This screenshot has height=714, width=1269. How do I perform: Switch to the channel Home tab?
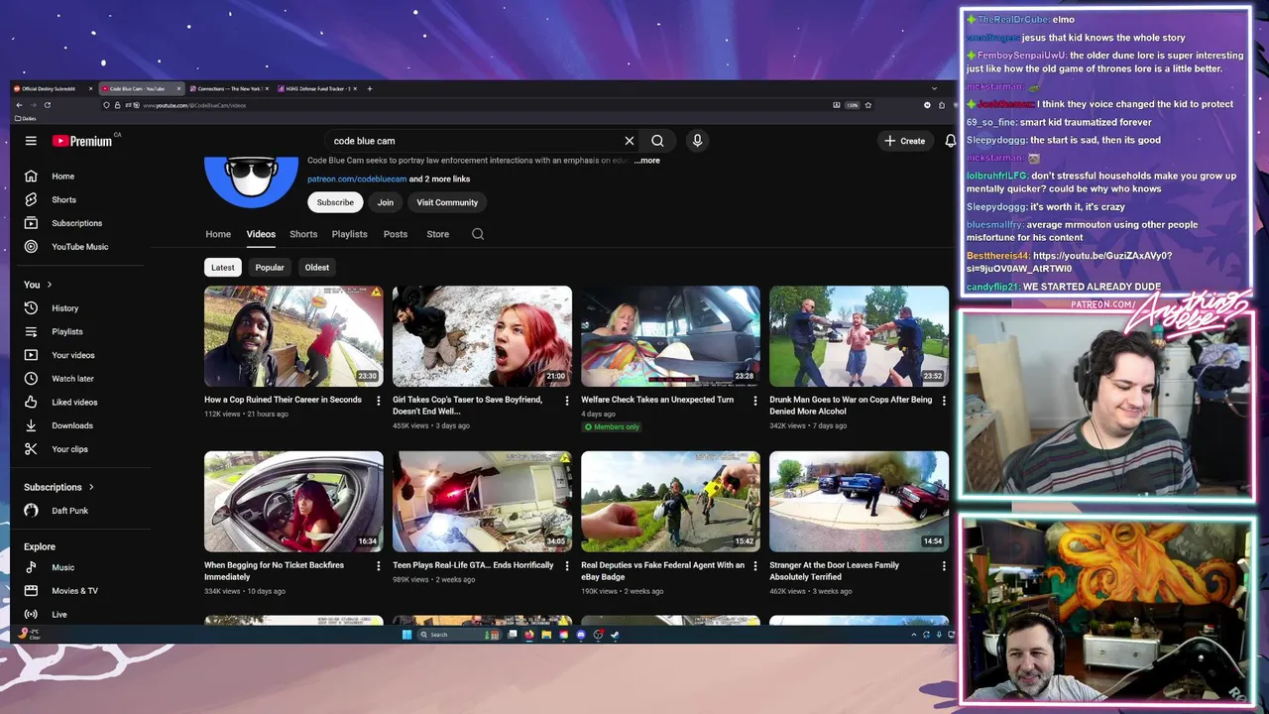coord(218,234)
